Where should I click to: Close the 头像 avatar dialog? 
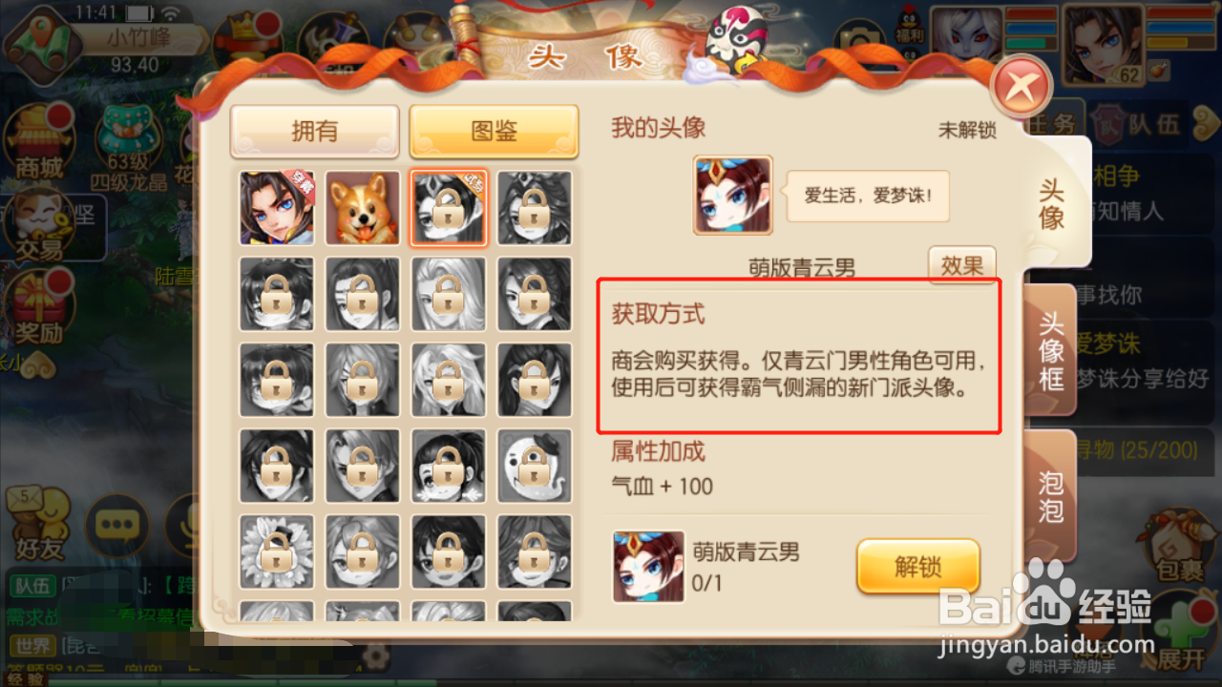click(1022, 88)
